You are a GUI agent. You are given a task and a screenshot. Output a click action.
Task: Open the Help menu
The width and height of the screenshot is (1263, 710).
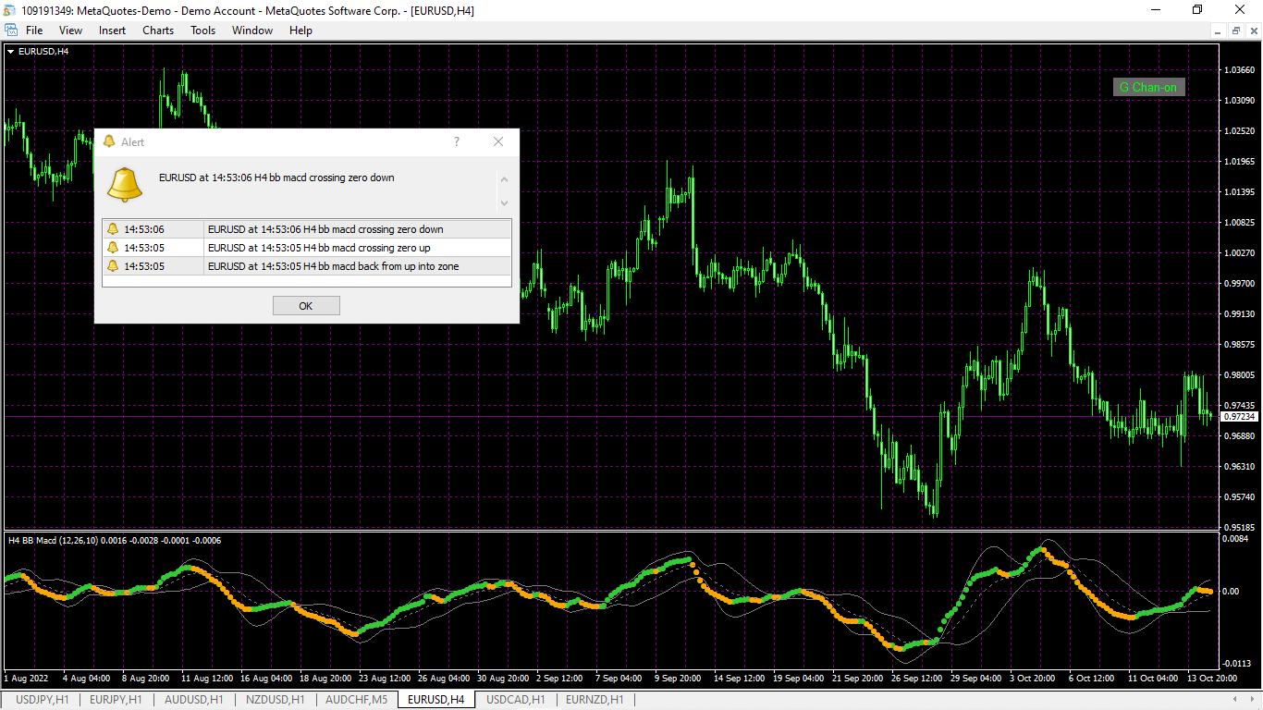click(x=300, y=31)
